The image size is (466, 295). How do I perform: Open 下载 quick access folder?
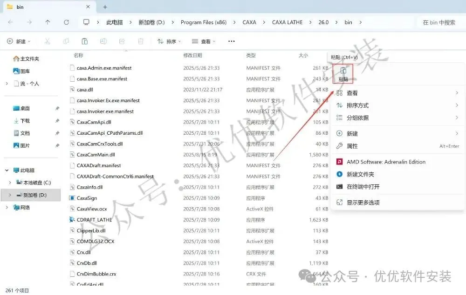pyautogui.click(x=21, y=121)
